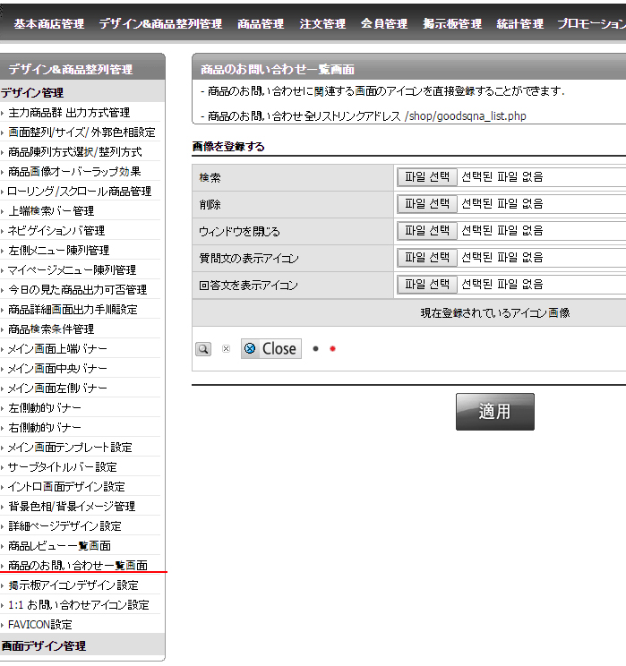Select 背景色相/背景イメージ管理 sidebar link
This screenshot has height=666, width=626.
pyautogui.click(x=72, y=507)
